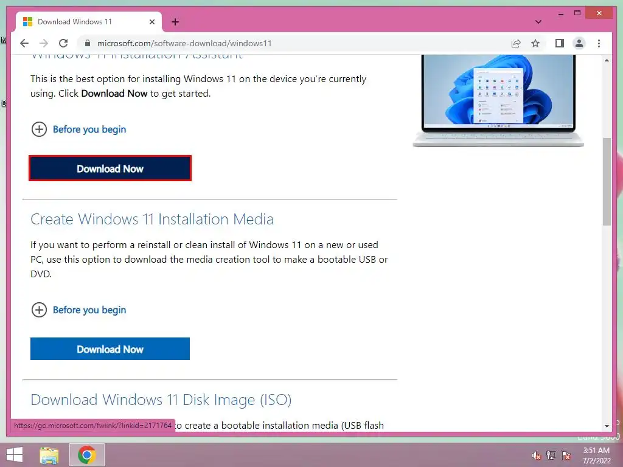The height and width of the screenshot is (467, 623).
Task: Go back with the browser back arrow
Action: click(24, 43)
